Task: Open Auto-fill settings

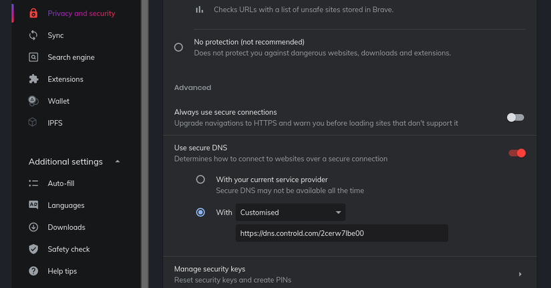Action: coord(61,183)
